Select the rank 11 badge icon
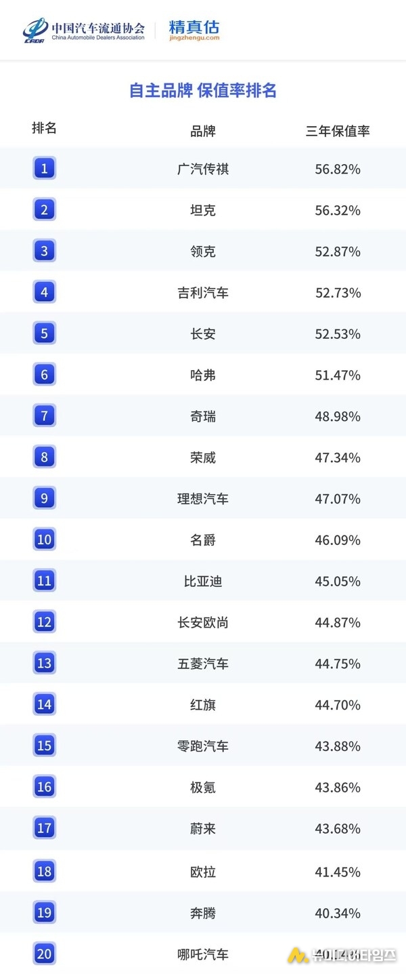The height and width of the screenshot is (974, 406). pyautogui.click(x=44, y=581)
